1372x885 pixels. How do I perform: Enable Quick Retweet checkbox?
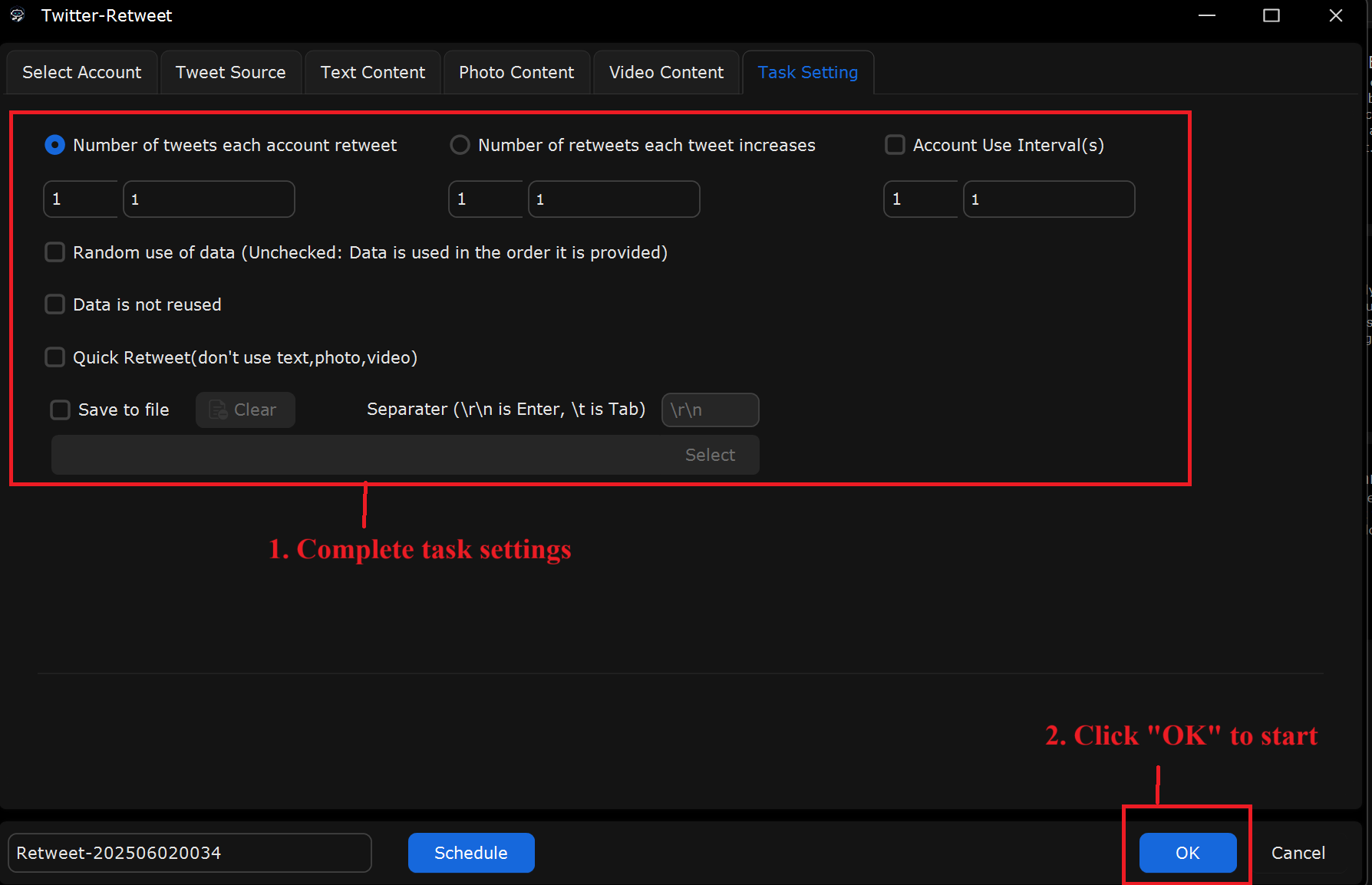54,357
